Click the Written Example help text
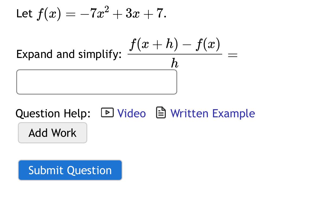The width and height of the screenshot is (317, 204). point(212,113)
